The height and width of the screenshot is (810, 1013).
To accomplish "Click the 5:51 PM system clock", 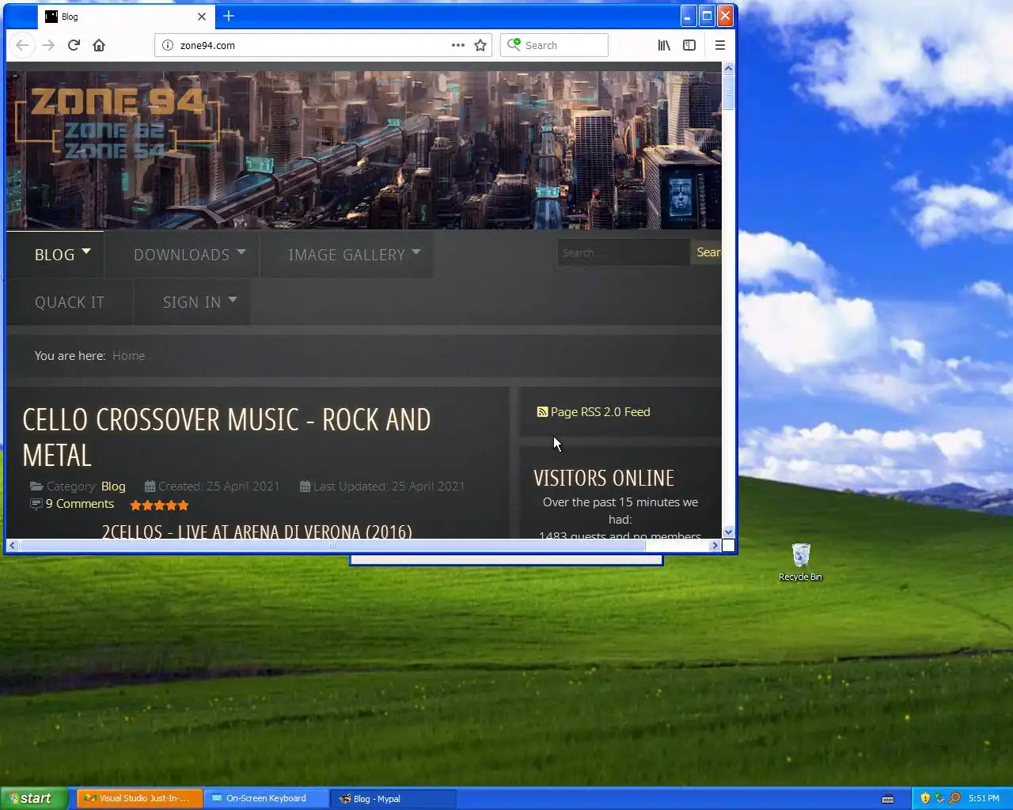I will 984,798.
